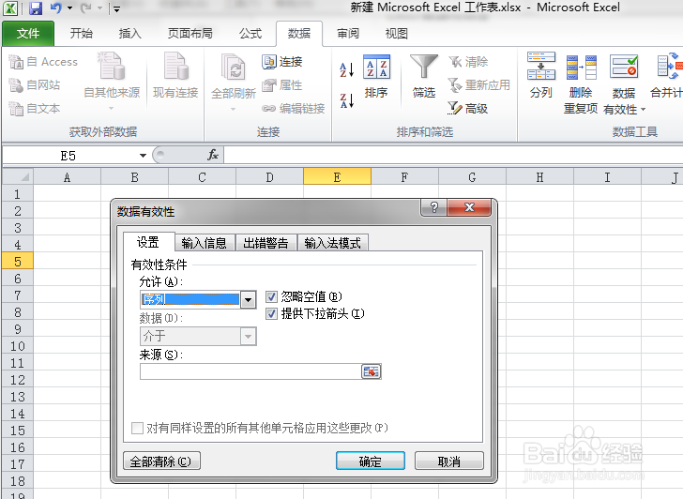Sort ascending with A to Z icon
The image size is (683, 499).
[x=347, y=69]
